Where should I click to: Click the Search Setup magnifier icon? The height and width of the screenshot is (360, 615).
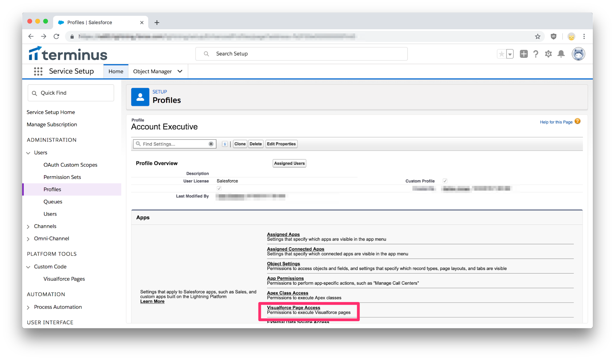(206, 54)
